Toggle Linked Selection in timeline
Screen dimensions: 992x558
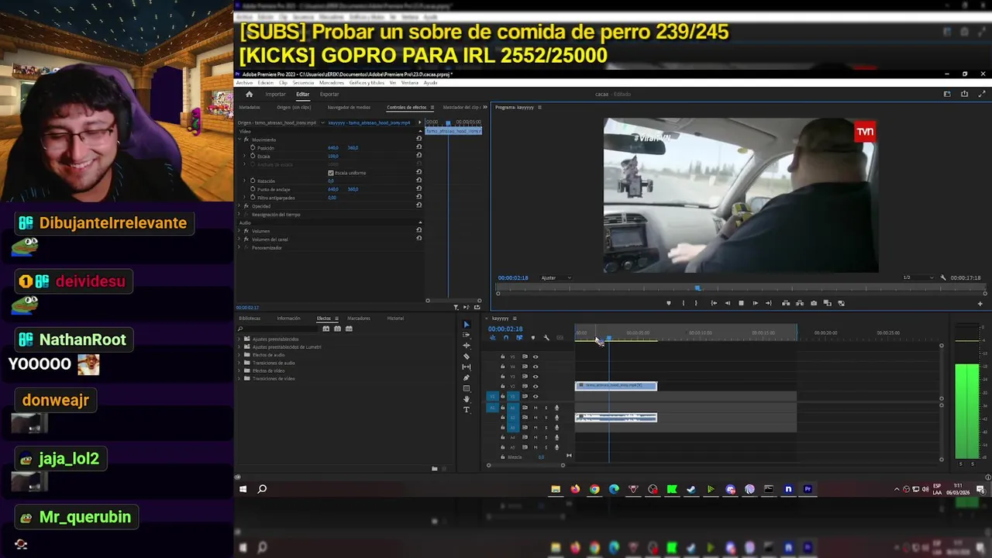519,338
